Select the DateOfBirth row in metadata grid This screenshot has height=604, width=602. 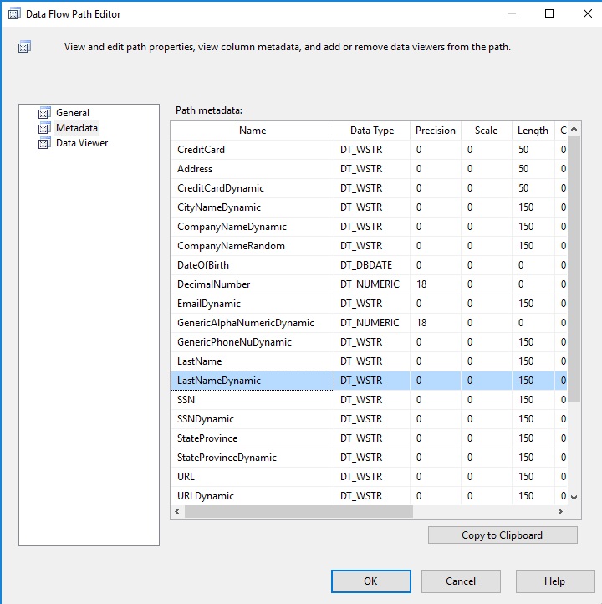[x=369, y=265]
